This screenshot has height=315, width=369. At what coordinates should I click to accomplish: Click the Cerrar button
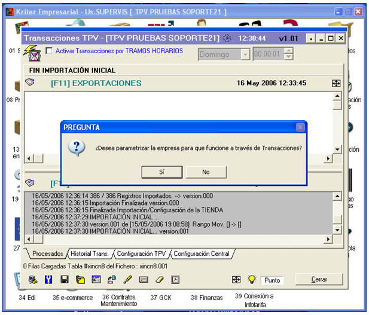pos(319,280)
